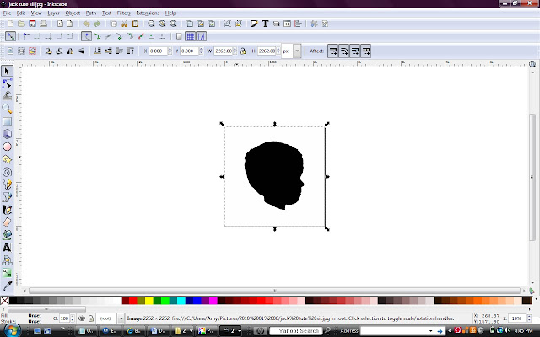
Task: Open the Layer menu
Action: pos(53,13)
